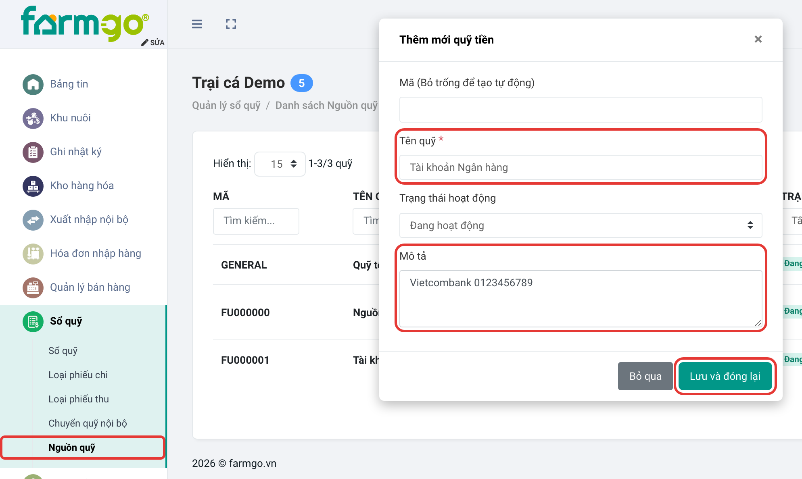Click the Xuất nhập nội bộ arrows icon
This screenshot has width=802, height=479.
[33, 220]
